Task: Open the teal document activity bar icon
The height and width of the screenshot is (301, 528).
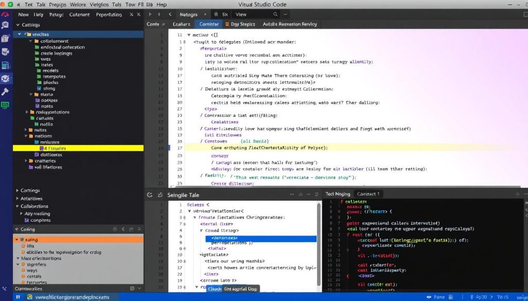Action: coord(5,65)
